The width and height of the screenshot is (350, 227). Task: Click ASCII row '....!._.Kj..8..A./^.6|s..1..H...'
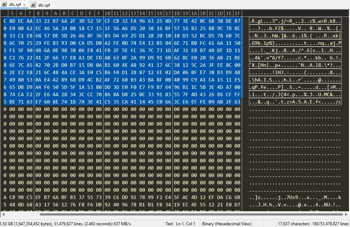click(295, 50)
